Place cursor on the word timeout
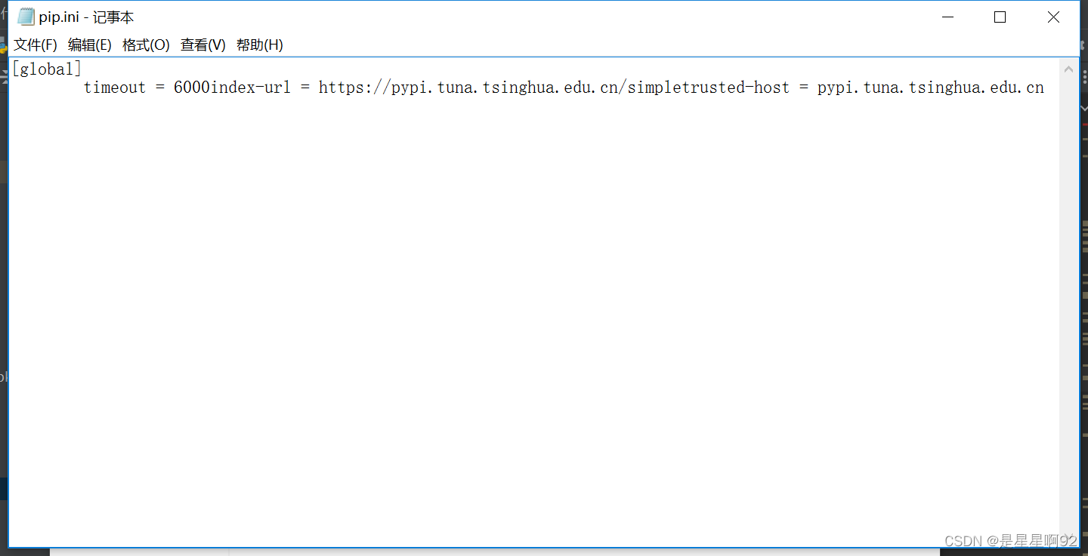Viewport: 1088px width, 556px height. pyautogui.click(x=114, y=88)
